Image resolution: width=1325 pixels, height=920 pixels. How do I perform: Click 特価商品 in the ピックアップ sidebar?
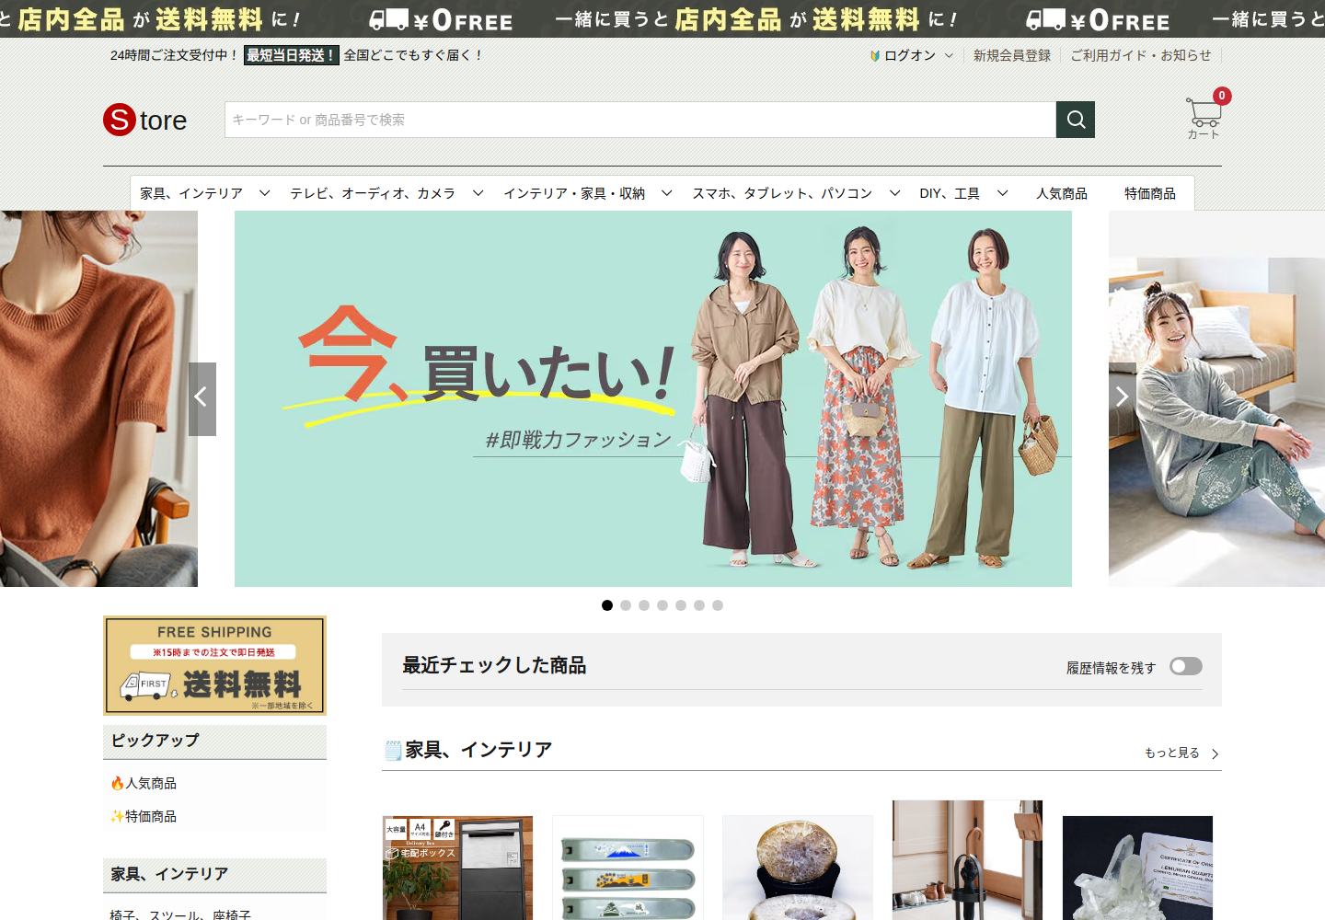[x=151, y=817]
